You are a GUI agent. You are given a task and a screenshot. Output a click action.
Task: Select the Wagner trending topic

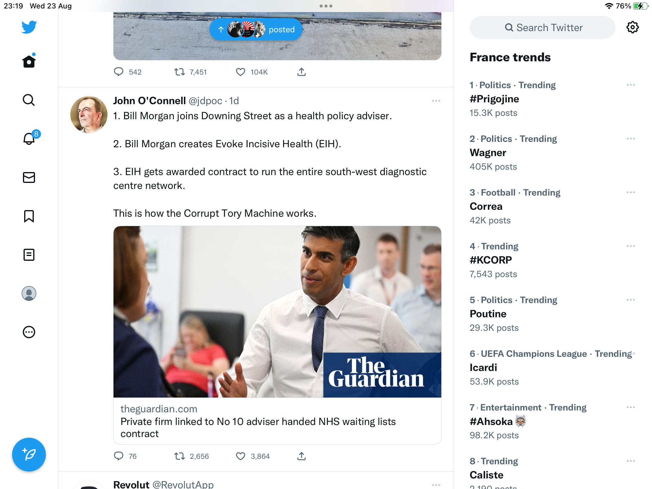[x=552, y=153]
